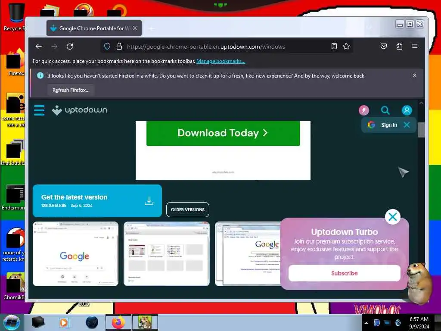Close the Google Sign in prompt
441x331 pixels.
407,125
